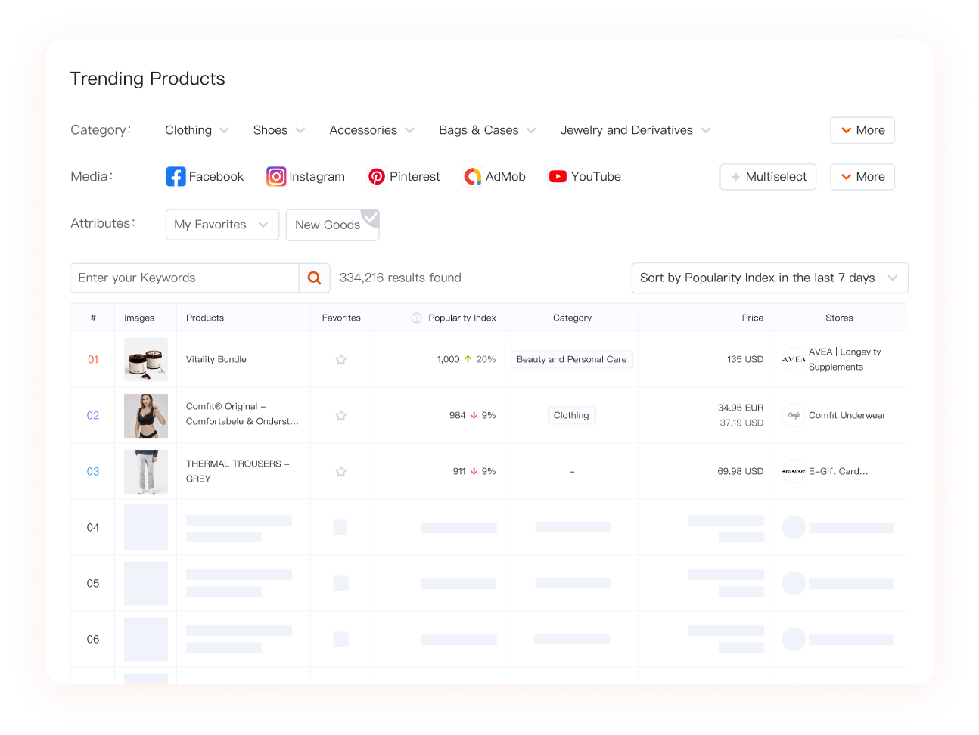Select the Instagram media icon
This screenshot has height=735, width=979.
pyautogui.click(x=276, y=177)
